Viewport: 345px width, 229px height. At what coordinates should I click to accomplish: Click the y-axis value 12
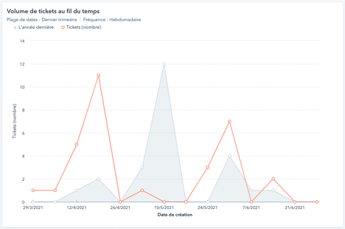tap(22, 64)
